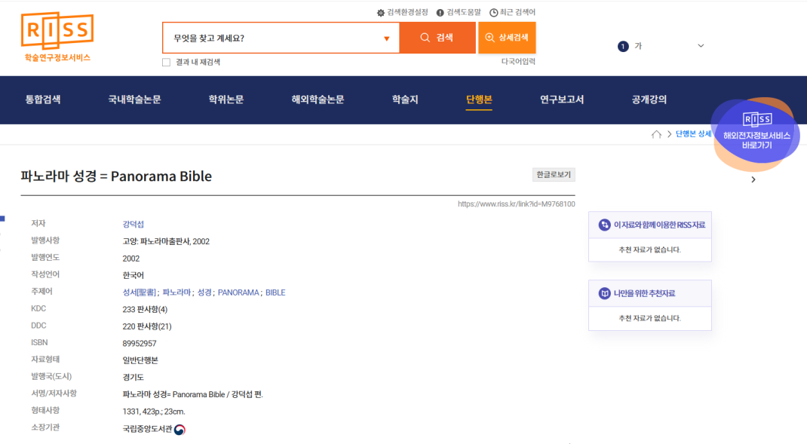Expand the search box dropdown arrow
807x444 pixels.
(386, 38)
